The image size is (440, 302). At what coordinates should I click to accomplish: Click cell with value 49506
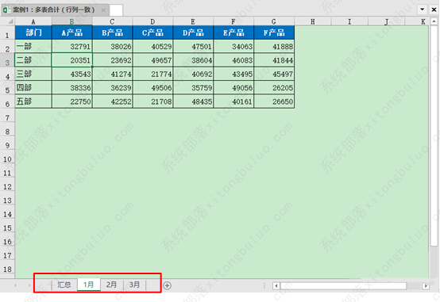[153, 87]
